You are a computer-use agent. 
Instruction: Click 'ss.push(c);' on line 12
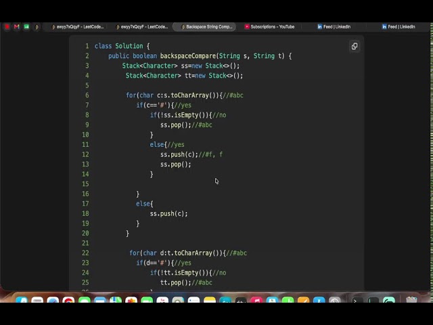click(179, 154)
